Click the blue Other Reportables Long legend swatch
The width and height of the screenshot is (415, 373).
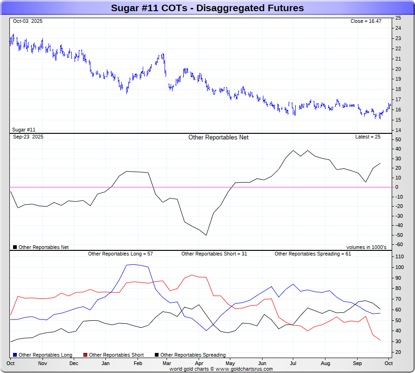(x=15, y=355)
